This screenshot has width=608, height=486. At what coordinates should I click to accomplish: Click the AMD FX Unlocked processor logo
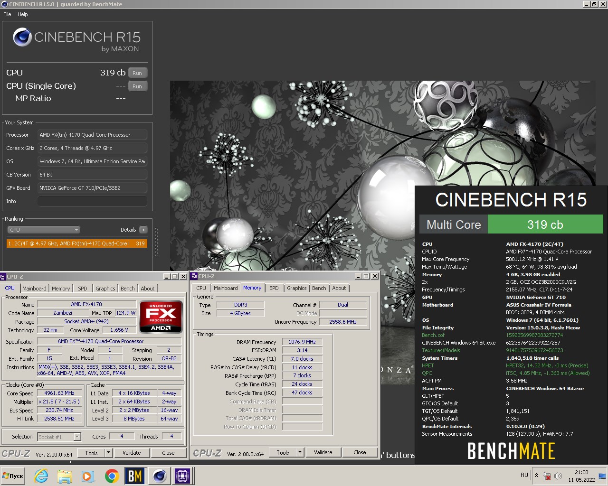[161, 317]
